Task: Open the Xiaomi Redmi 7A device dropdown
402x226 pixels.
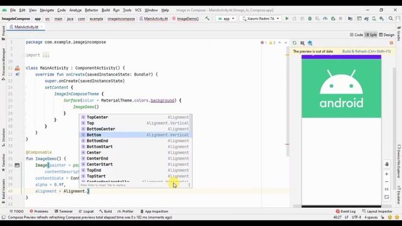Action: [260, 18]
